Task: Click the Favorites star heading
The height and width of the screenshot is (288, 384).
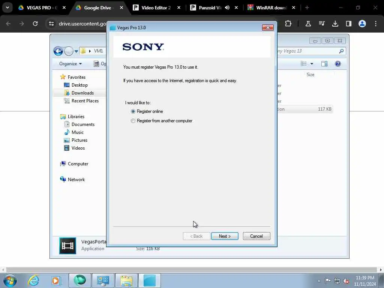Action: click(76, 77)
